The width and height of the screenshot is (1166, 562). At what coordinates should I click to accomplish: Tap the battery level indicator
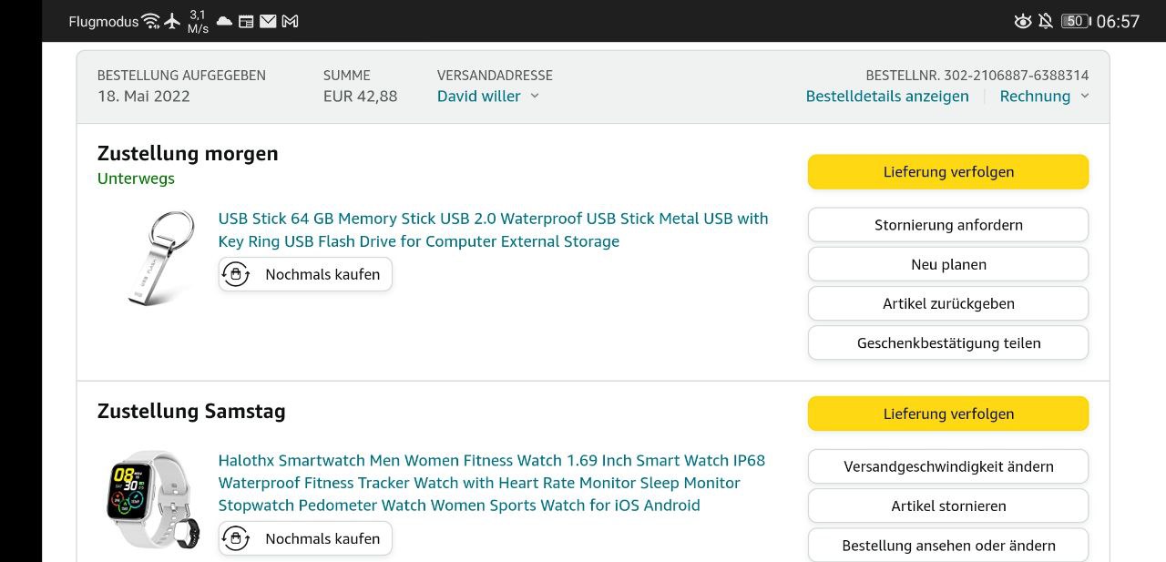coord(1075,21)
